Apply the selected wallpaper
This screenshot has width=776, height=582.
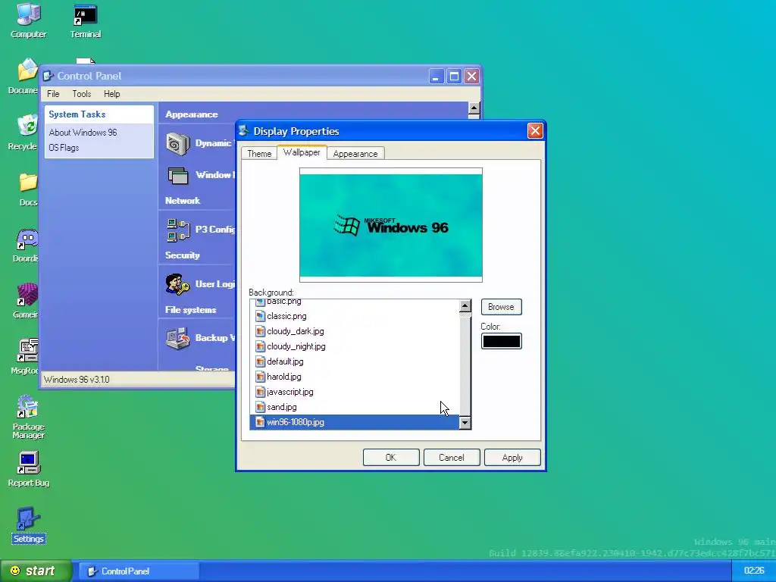point(512,457)
